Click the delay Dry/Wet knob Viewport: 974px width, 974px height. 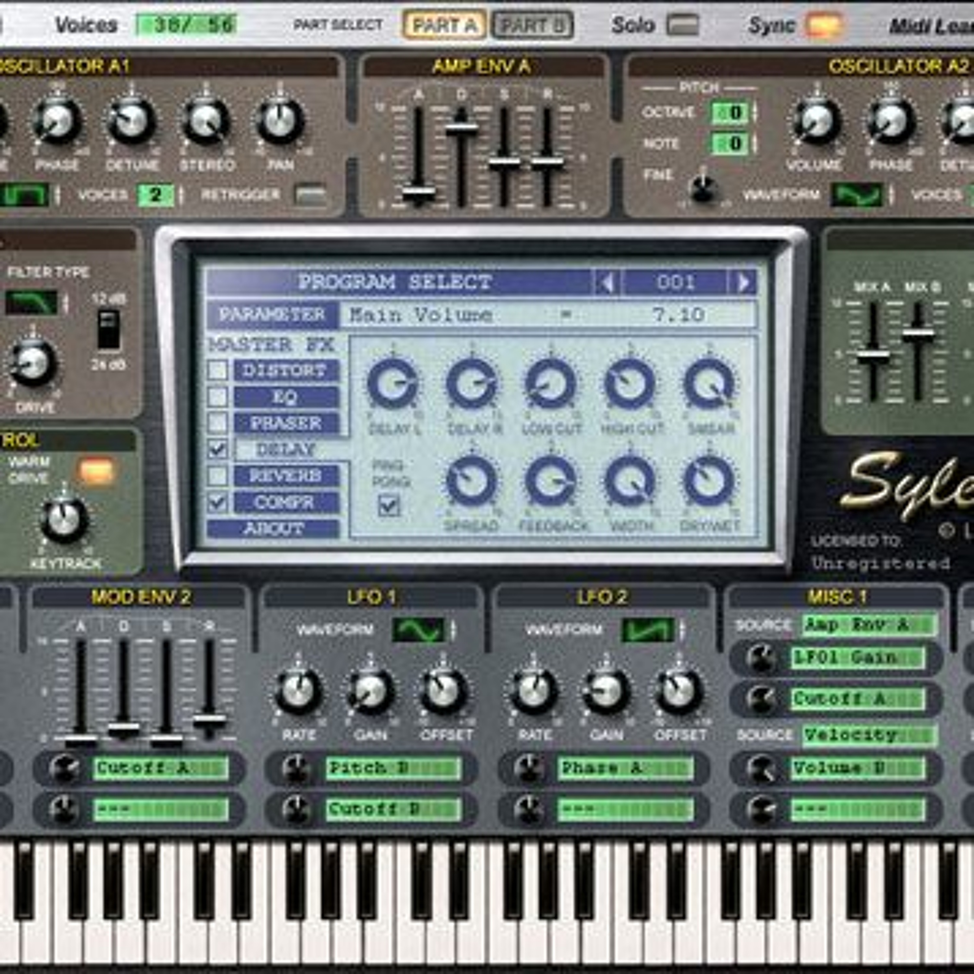[709, 481]
